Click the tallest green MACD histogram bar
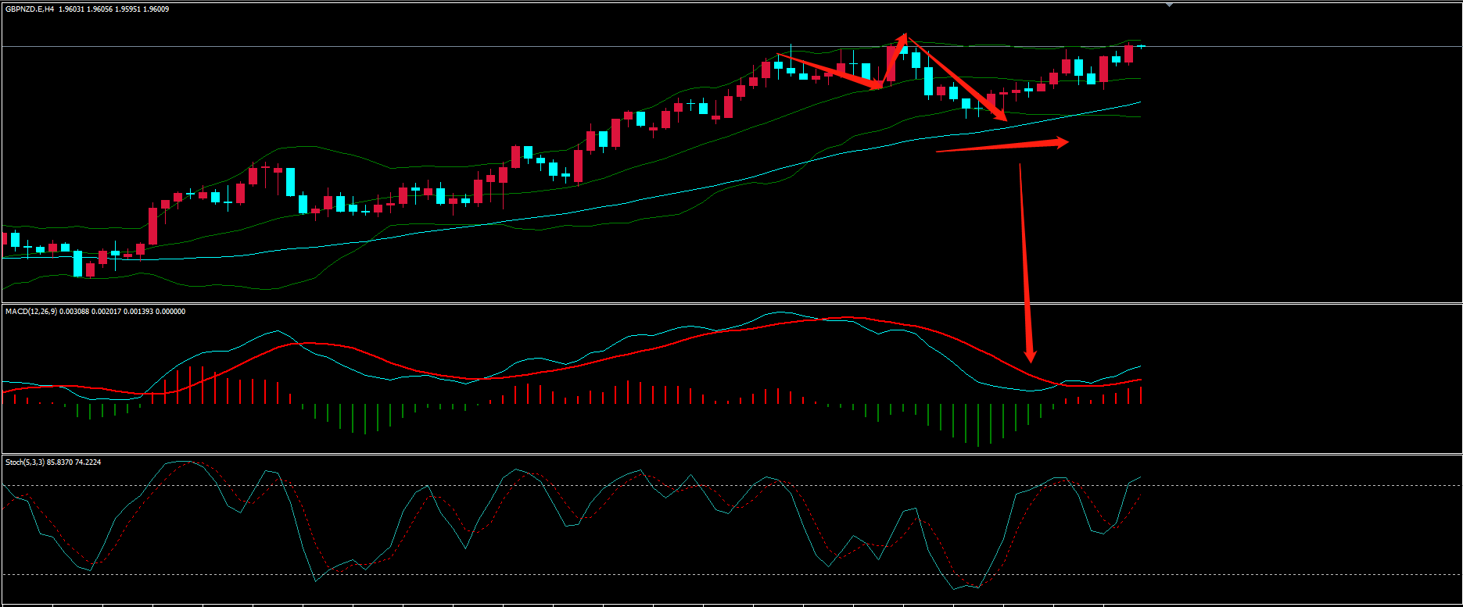The image size is (1463, 607). (x=977, y=425)
